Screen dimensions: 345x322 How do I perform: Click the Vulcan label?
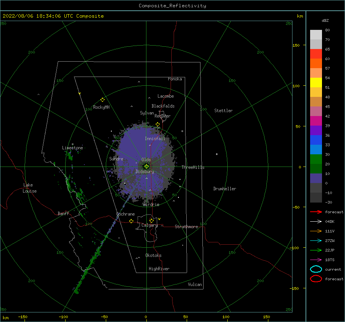pyautogui.click(x=195, y=284)
